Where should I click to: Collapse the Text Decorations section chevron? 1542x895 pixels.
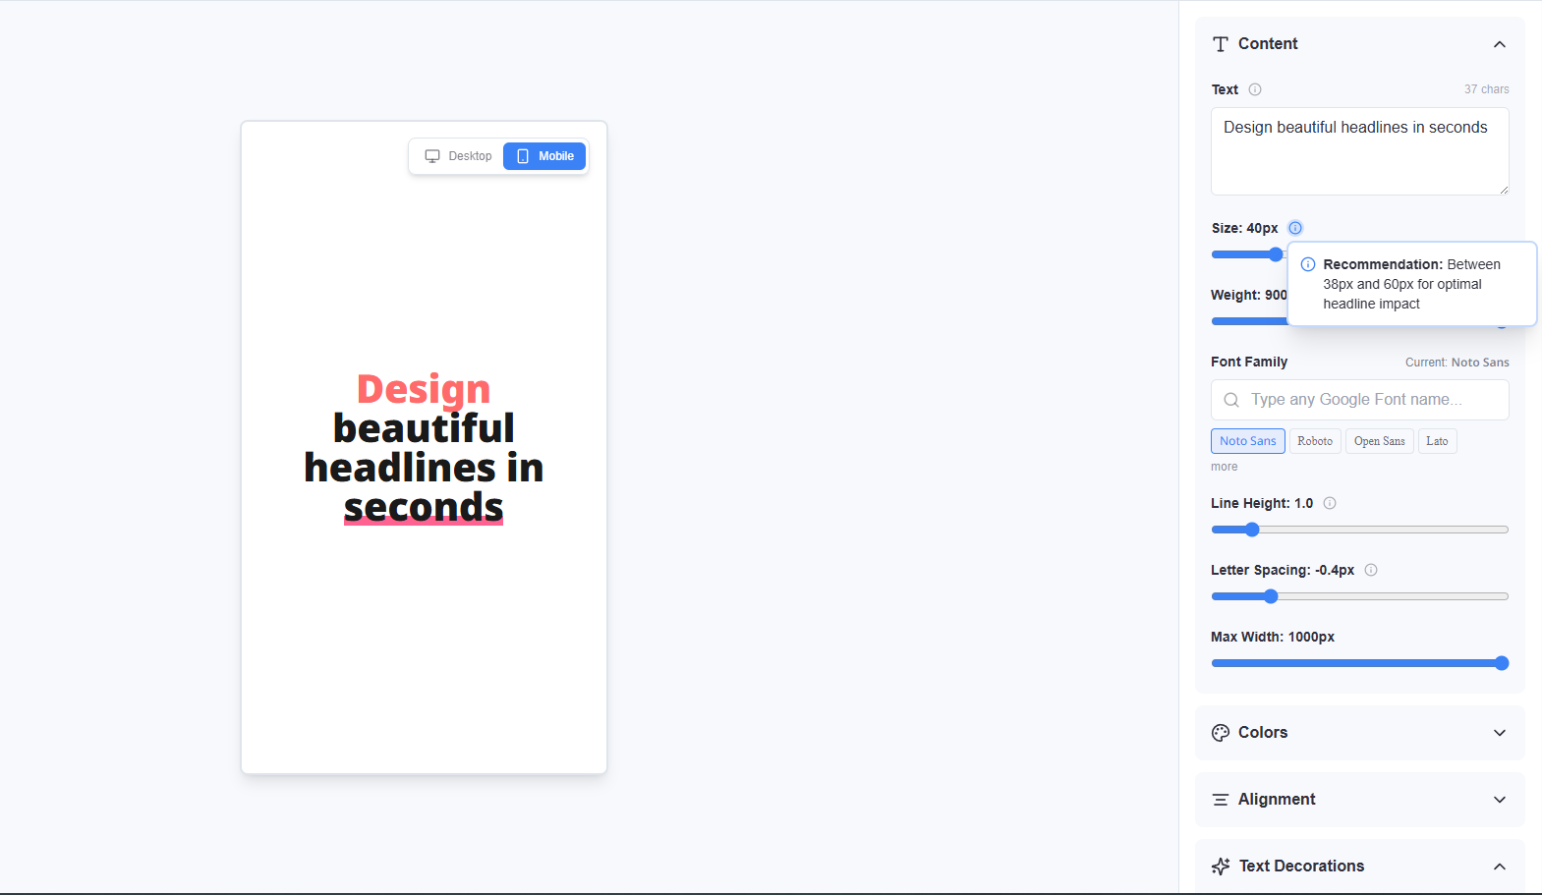click(1500, 867)
